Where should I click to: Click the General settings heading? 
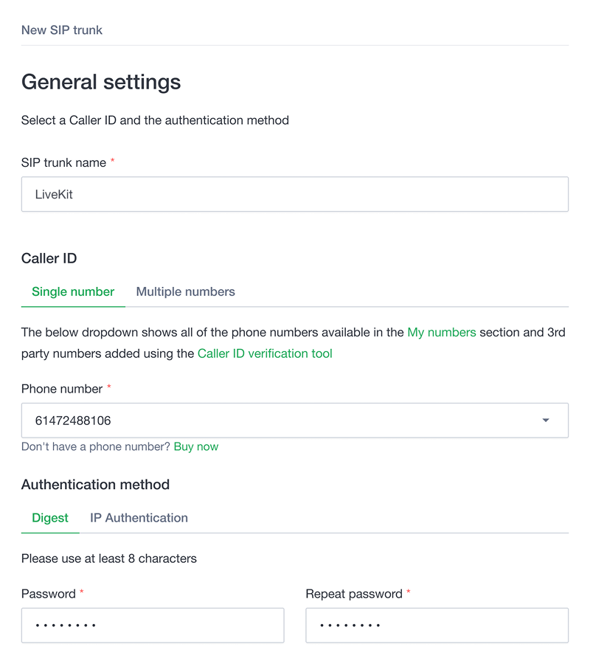tap(101, 82)
